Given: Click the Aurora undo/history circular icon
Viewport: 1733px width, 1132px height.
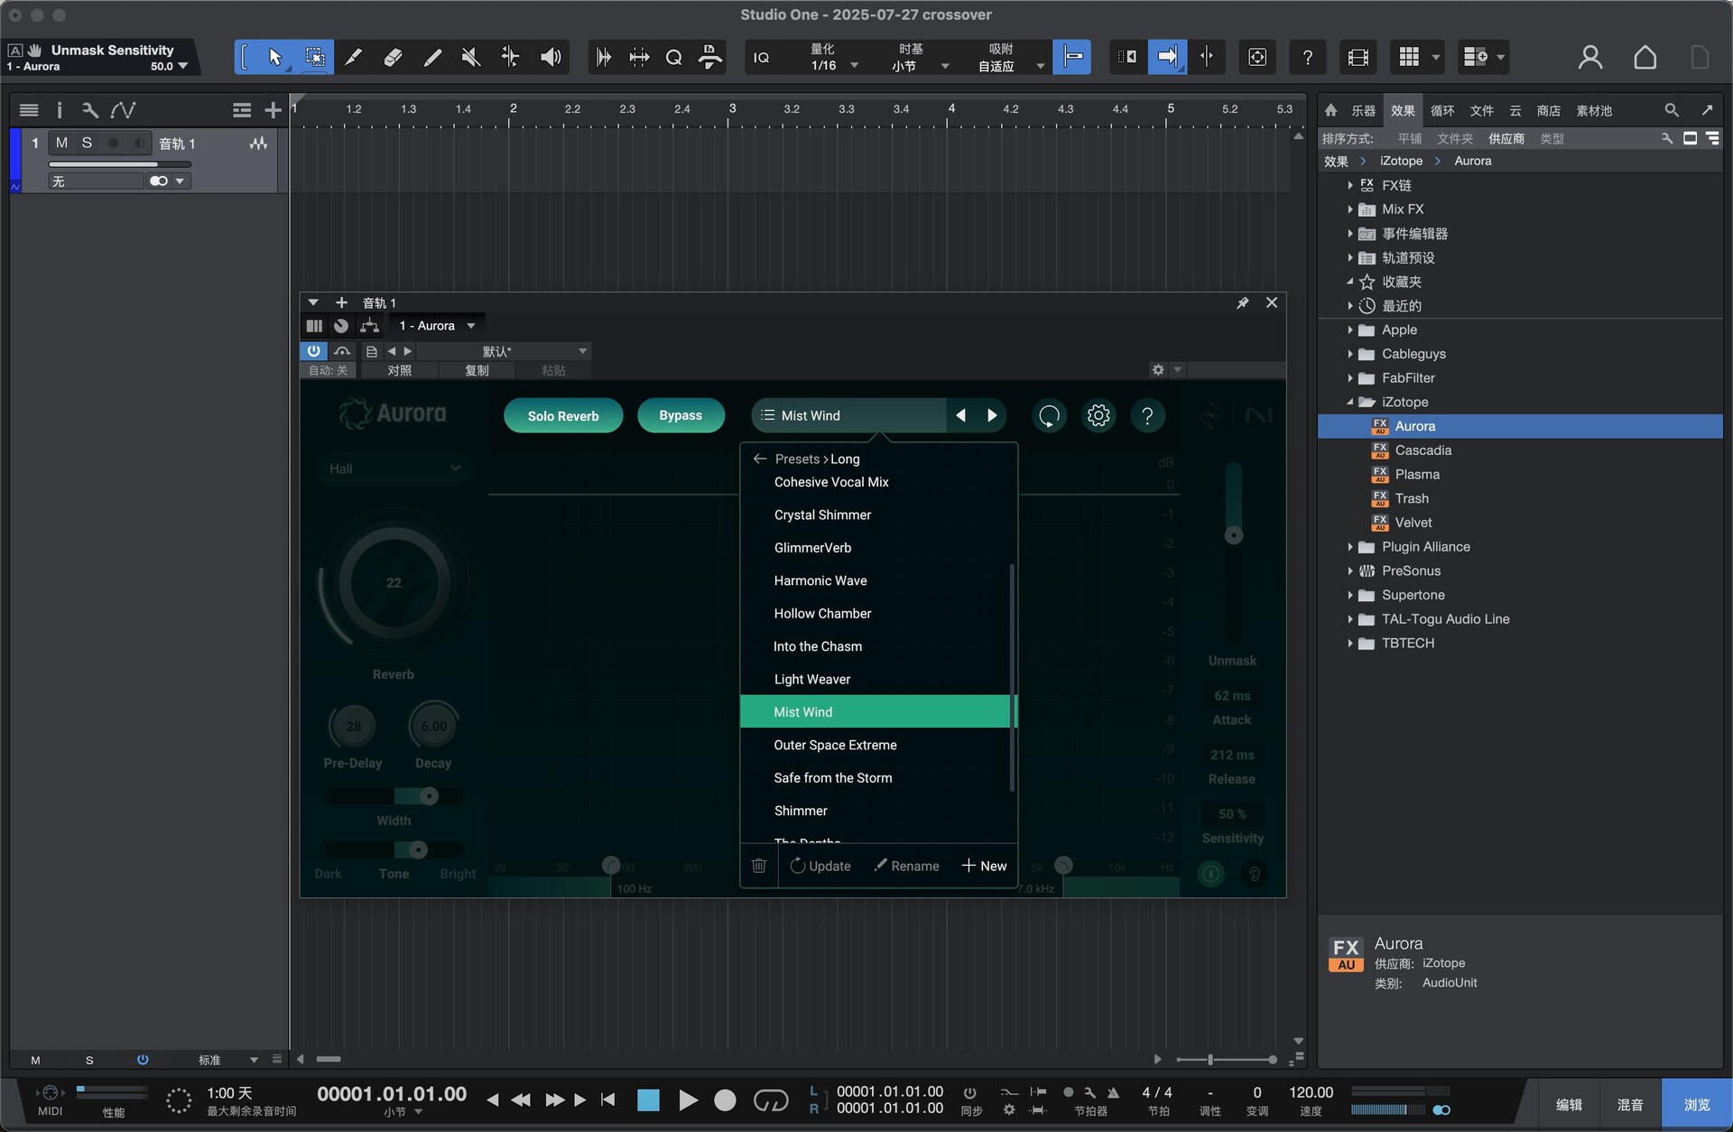Looking at the screenshot, I should [1049, 415].
